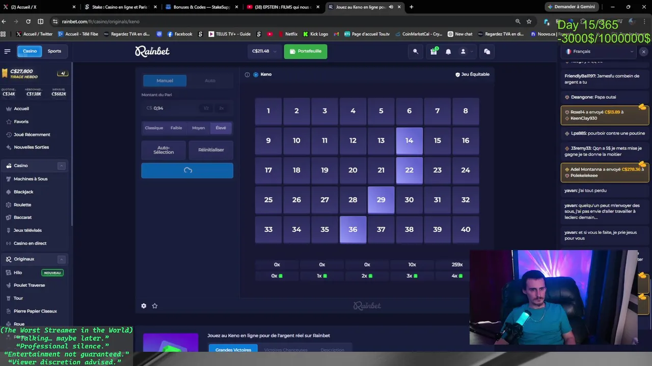Open the user profile icon

pyautogui.click(x=463, y=51)
